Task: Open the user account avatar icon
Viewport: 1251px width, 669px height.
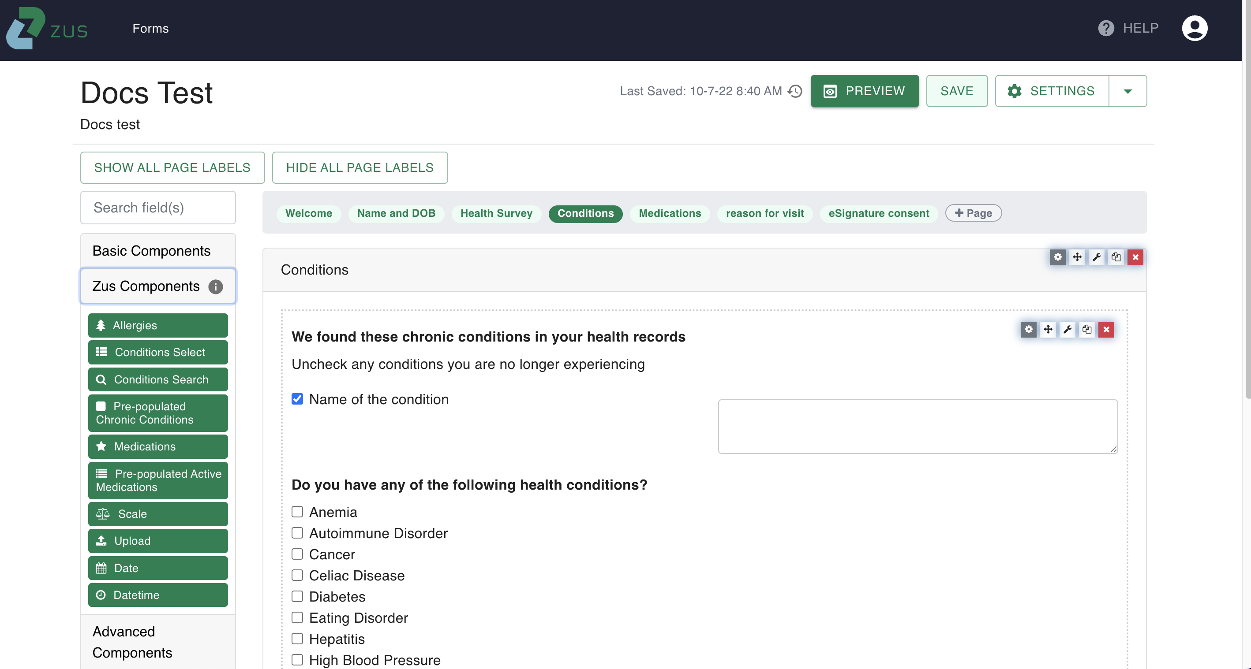Action: tap(1194, 28)
